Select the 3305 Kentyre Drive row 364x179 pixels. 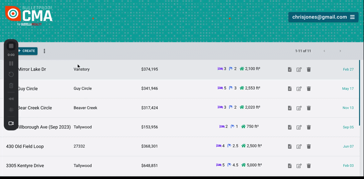180,165
